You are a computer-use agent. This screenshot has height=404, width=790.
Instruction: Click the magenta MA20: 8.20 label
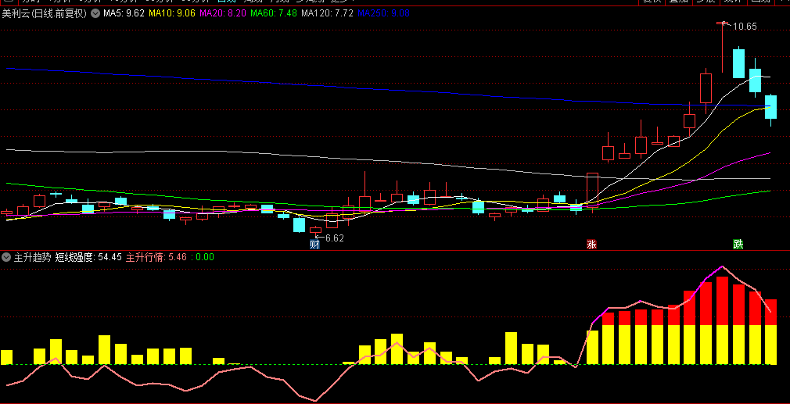click(223, 13)
